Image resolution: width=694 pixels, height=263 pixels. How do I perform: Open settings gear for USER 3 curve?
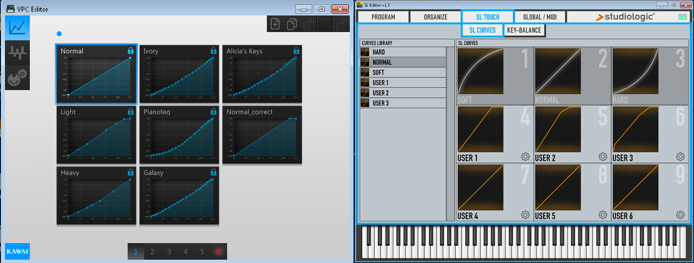click(x=680, y=157)
